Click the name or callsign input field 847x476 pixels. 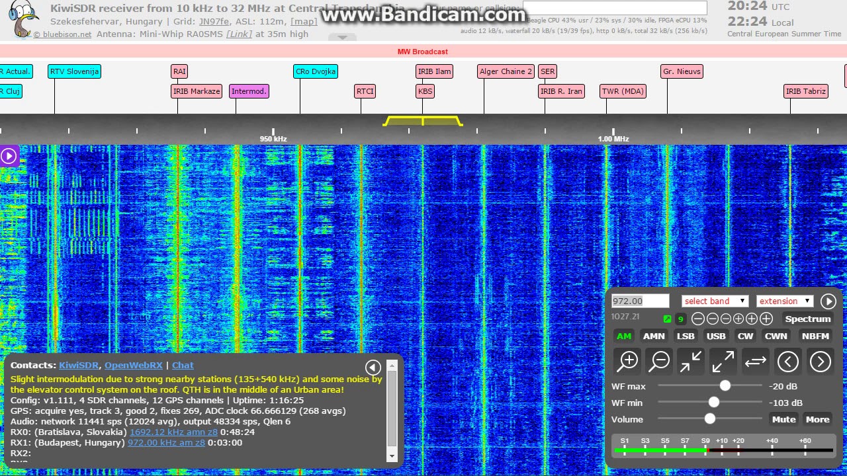click(615, 8)
